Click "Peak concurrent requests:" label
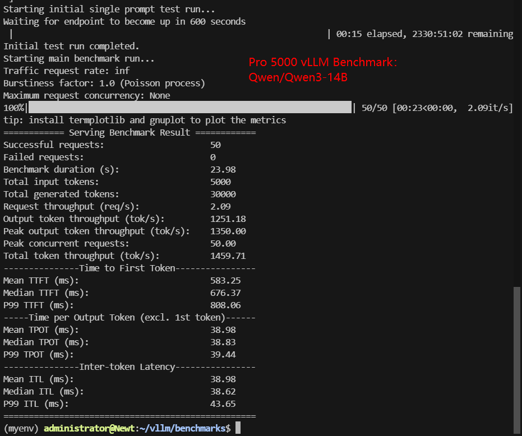This screenshot has width=522, height=436. [x=66, y=243]
